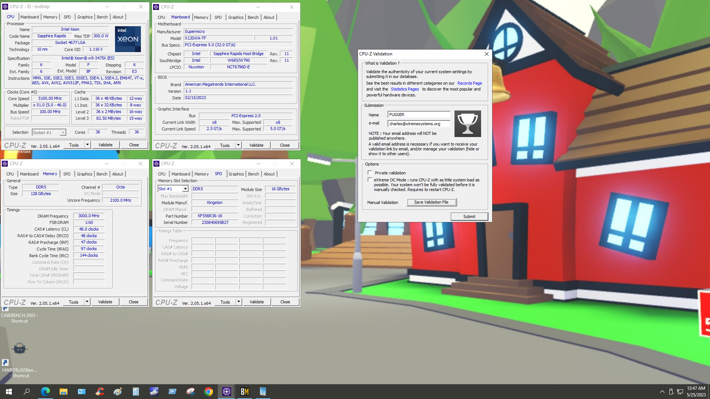Screen dimensions: 710x399
Task: Switch to Mainboard tab in CPU window
Action: 30,17
